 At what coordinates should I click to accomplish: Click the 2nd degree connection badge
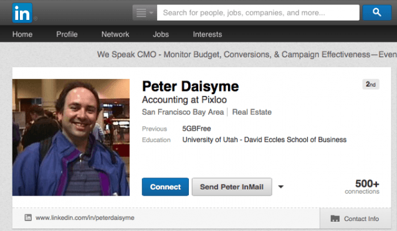coord(371,84)
